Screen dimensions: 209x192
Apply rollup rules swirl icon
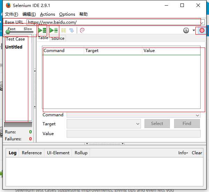(82, 30)
